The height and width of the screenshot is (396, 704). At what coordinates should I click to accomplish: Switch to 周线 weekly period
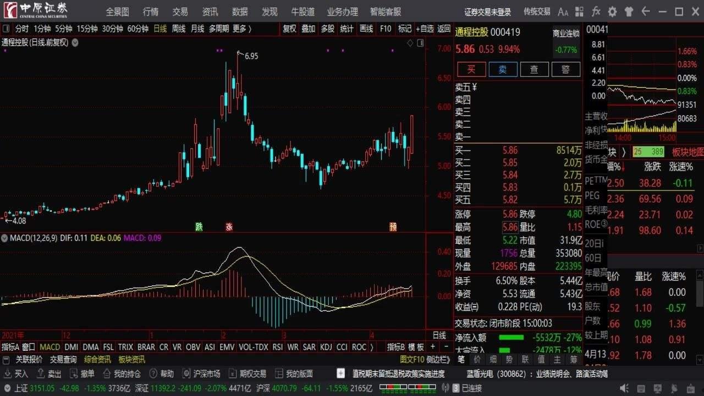(x=179, y=29)
